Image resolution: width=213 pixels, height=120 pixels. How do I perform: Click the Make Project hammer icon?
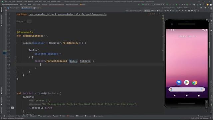click(x=139, y=5)
